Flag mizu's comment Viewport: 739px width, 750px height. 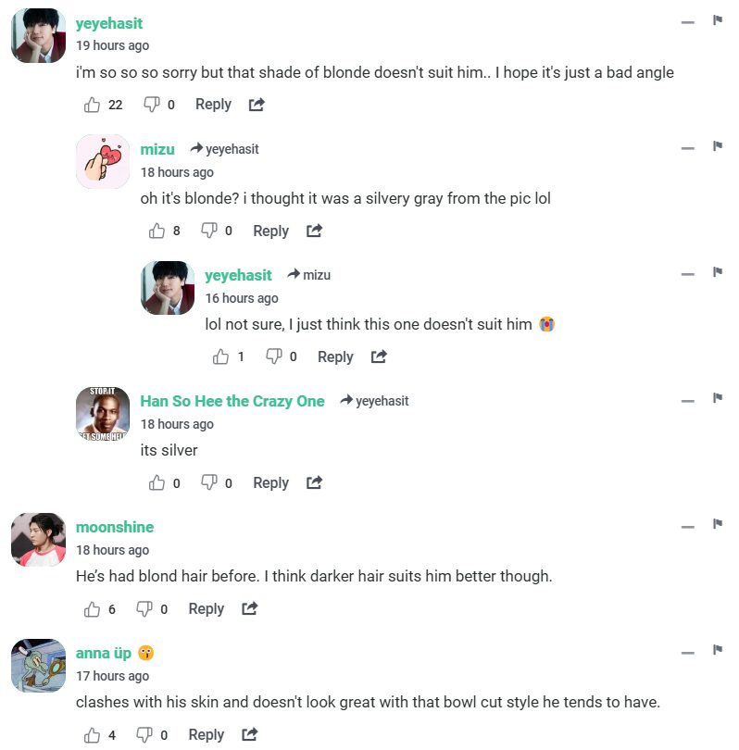click(717, 145)
